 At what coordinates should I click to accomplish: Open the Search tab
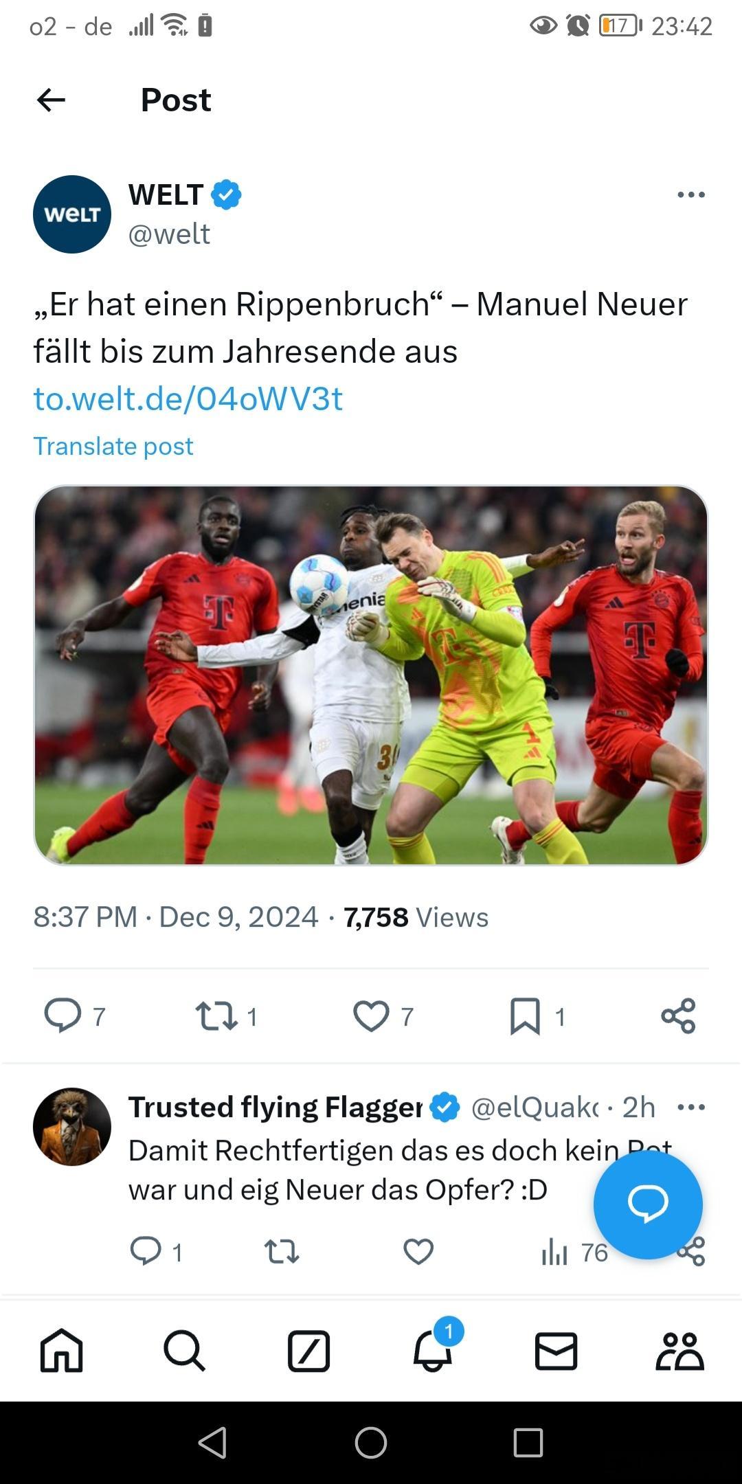pos(185,1351)
